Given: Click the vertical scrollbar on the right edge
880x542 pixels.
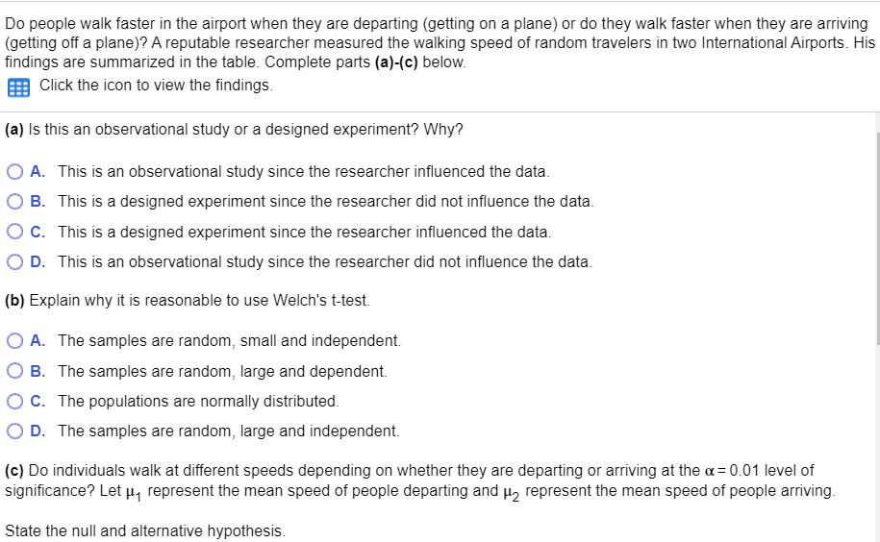Looking at the screenshot, I should click(878, 238).
